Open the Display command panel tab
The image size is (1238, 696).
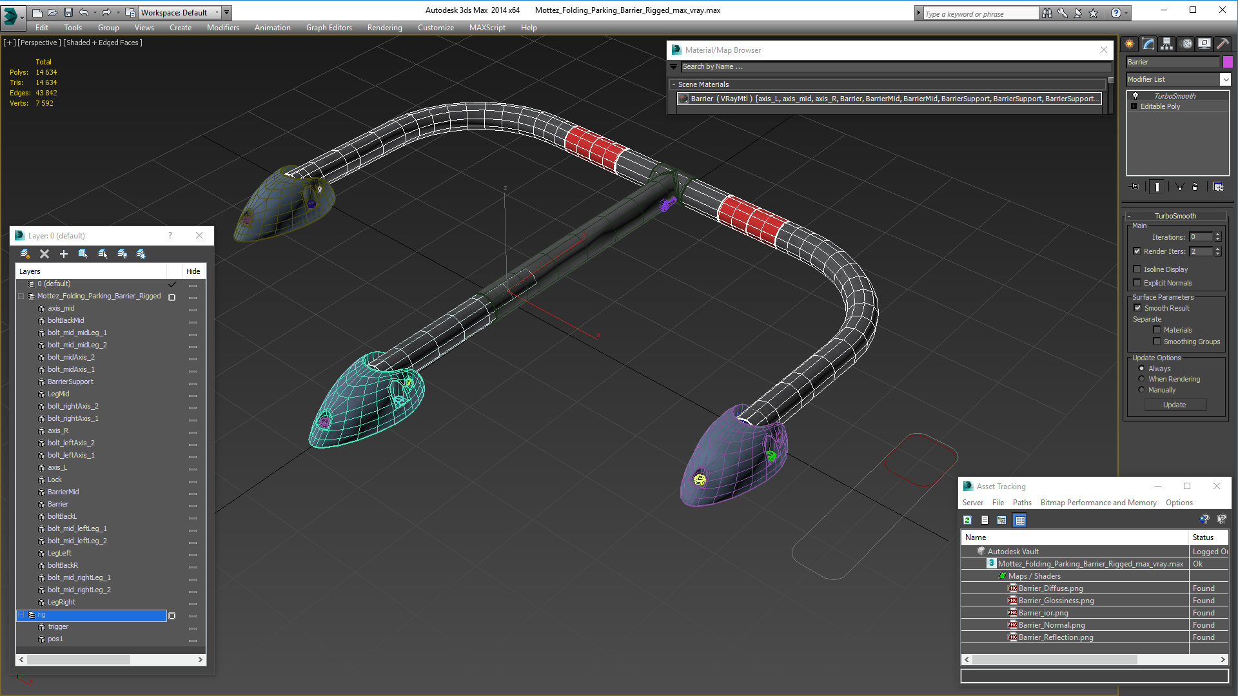pyautogui.click(x=1204, y=44)
